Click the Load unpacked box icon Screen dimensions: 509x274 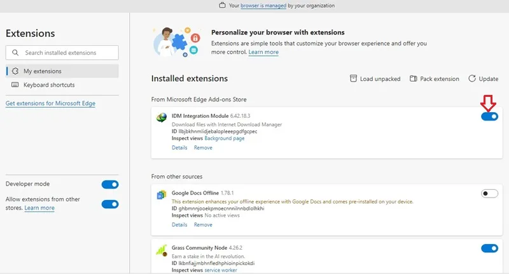pyautogui.click(x=353, y=78)
